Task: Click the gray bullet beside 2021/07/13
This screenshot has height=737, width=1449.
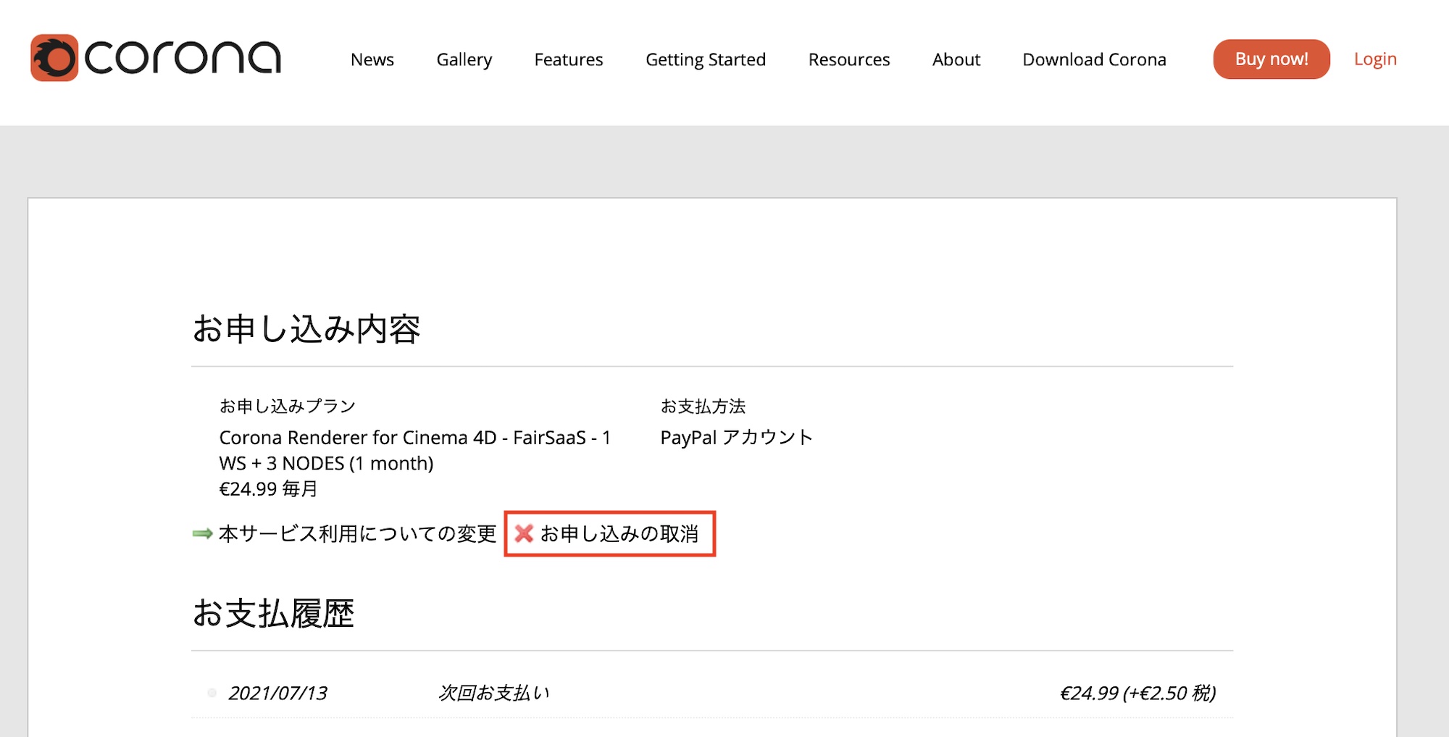Action: point(212,694)
